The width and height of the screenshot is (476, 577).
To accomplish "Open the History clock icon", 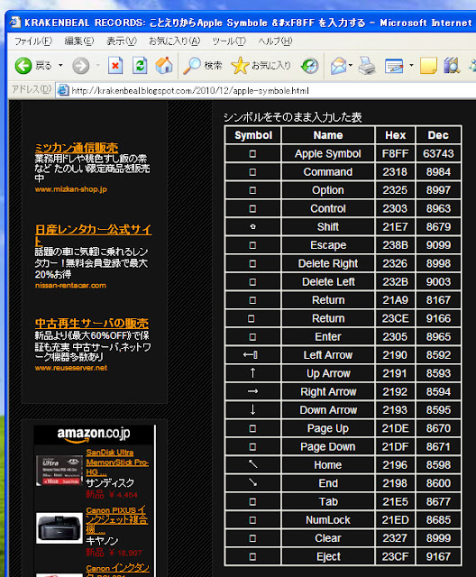I will coord(310,66).
